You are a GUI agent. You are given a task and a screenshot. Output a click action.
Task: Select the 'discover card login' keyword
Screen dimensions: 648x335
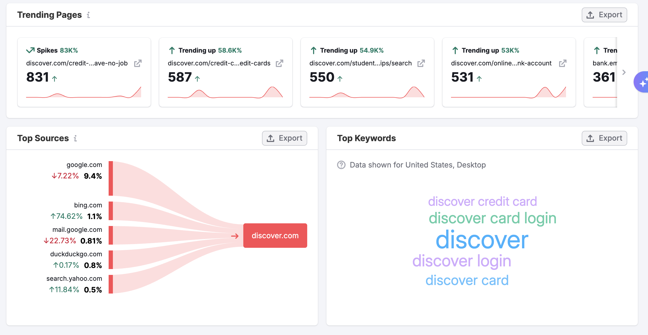(x=492, y=218)
